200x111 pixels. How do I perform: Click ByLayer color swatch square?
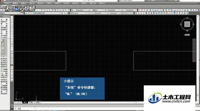[x=71, y=13]
